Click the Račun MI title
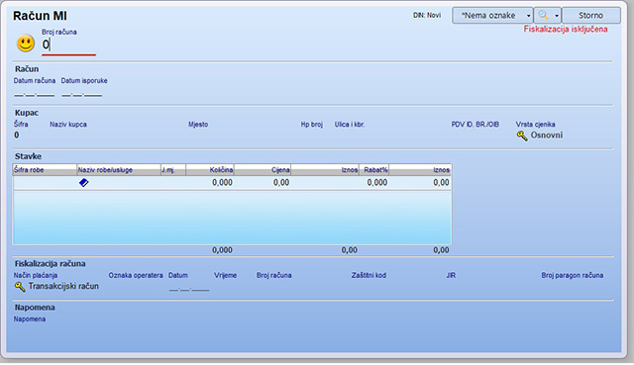This screenshot has width=634, height=365. 40,16
